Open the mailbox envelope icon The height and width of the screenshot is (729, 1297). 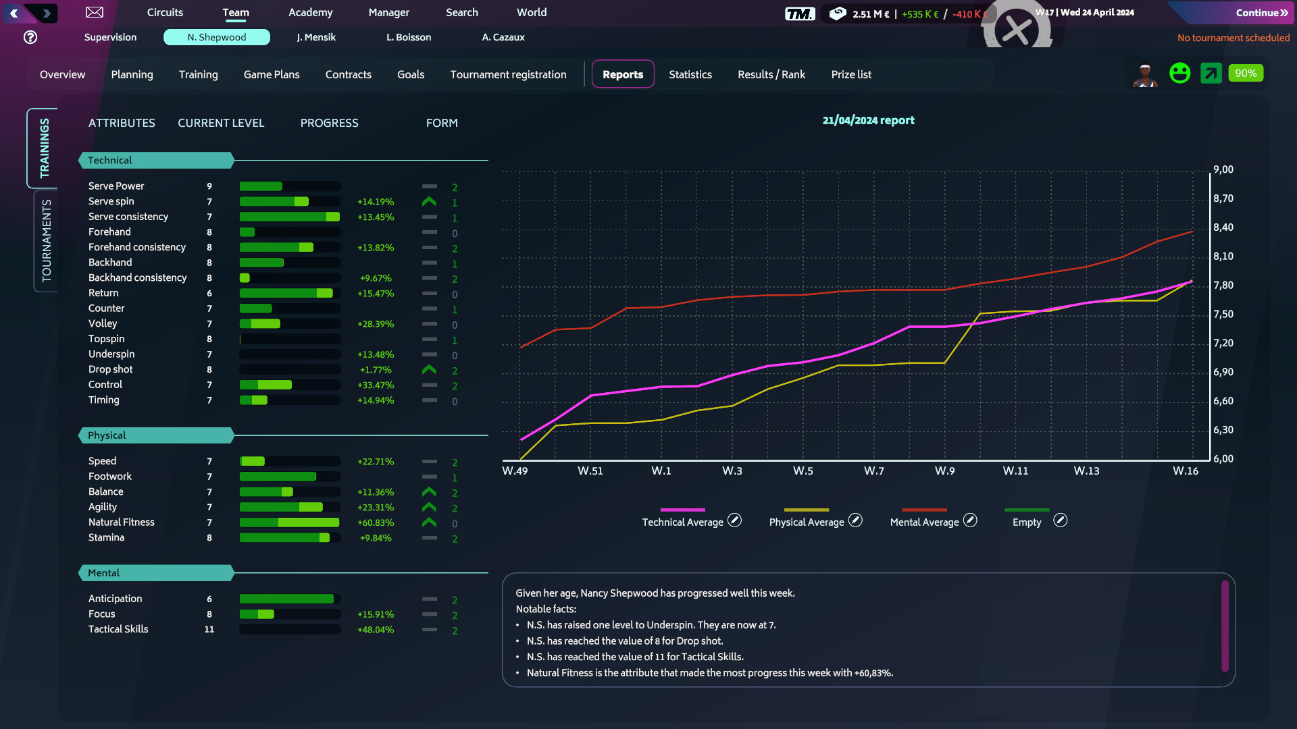pyautogui.click(x=94, y=12)
